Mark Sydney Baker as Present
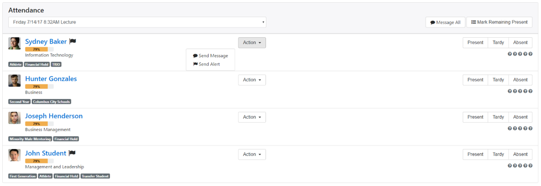Viewport: 541px width, 186px height. (475, 42)
